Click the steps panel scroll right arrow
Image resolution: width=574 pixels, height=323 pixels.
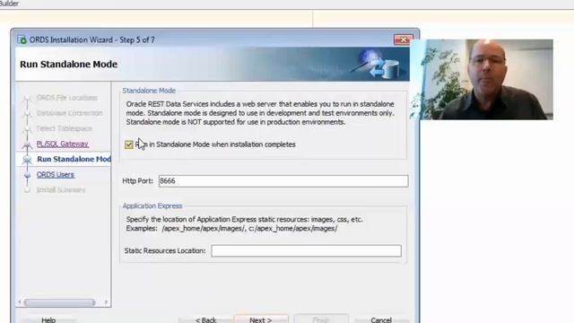[x=106, y=302]
